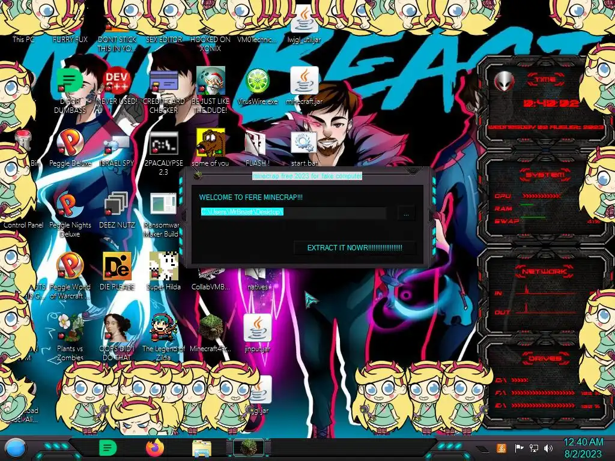
Task: Open the NEVER USED! Dev-C++ icon
Action: [117, 81]
